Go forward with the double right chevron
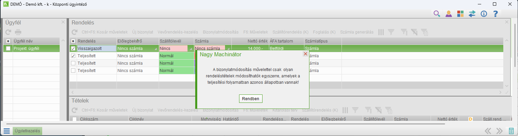 pyautogui.click(x=499, y=131)
